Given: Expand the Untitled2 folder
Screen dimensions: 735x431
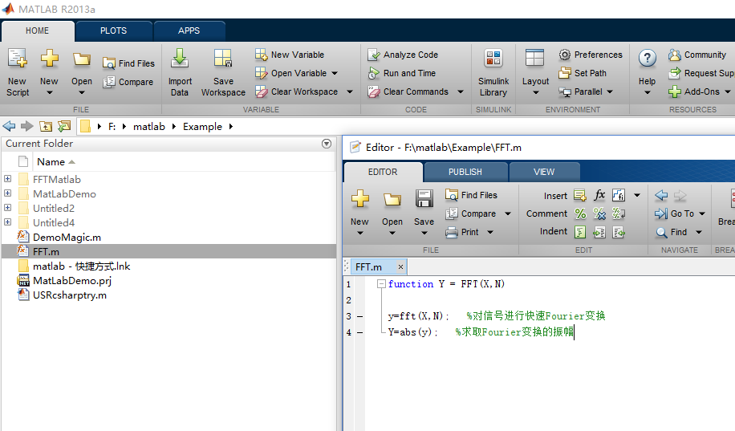Looking at the screenshot, I should (7, 207).
